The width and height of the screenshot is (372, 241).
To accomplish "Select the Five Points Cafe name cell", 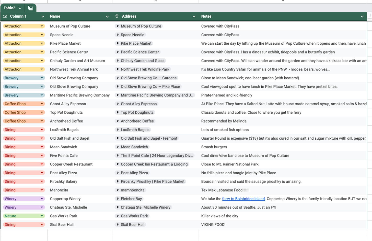I will 80,155.
